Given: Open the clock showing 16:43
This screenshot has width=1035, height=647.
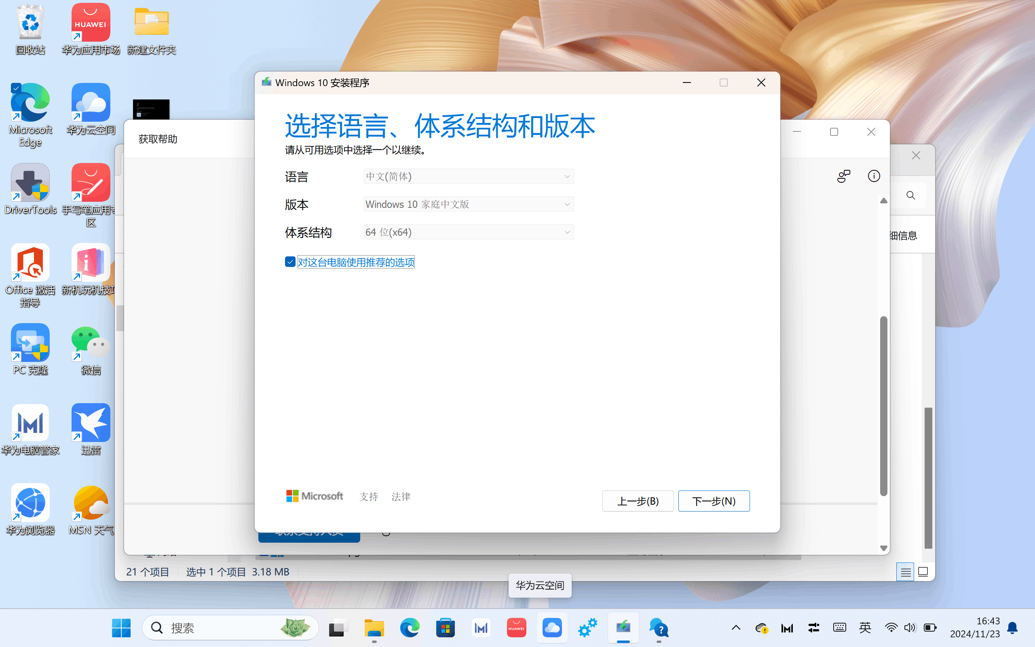Looking at the screenshot, I should tap(975, 627).
